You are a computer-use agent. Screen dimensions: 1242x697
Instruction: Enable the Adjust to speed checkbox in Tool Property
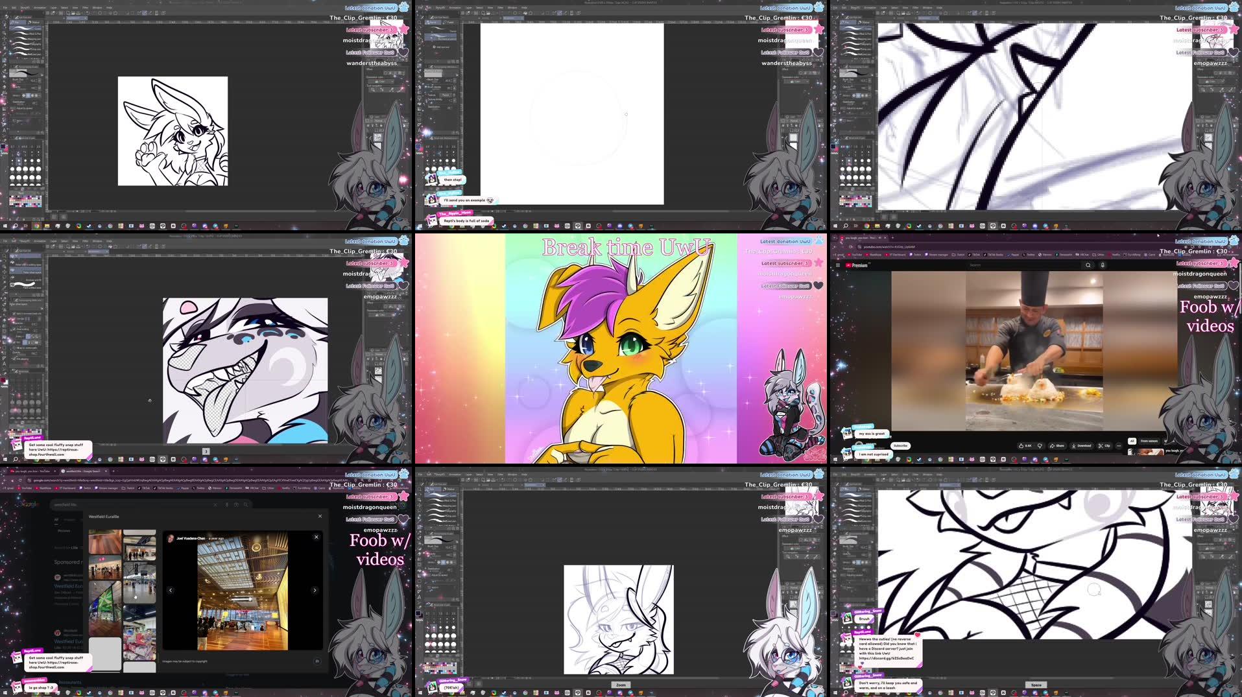coord(14,108)
